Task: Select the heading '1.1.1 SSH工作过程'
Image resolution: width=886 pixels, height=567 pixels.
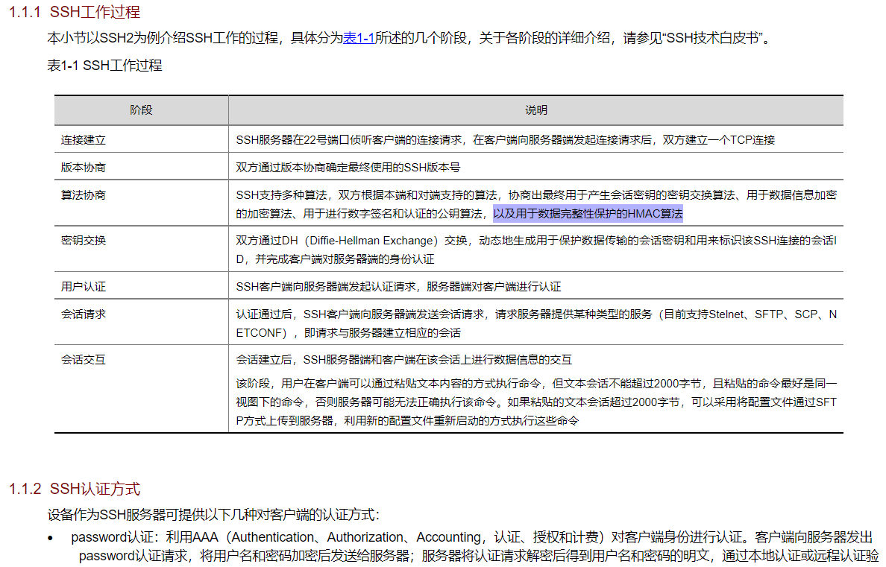Action: pyautogui.click(x=75, y=11)
